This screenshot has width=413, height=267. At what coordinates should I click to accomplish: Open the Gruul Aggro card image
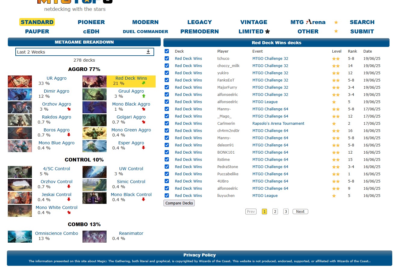tap(95, 94)
